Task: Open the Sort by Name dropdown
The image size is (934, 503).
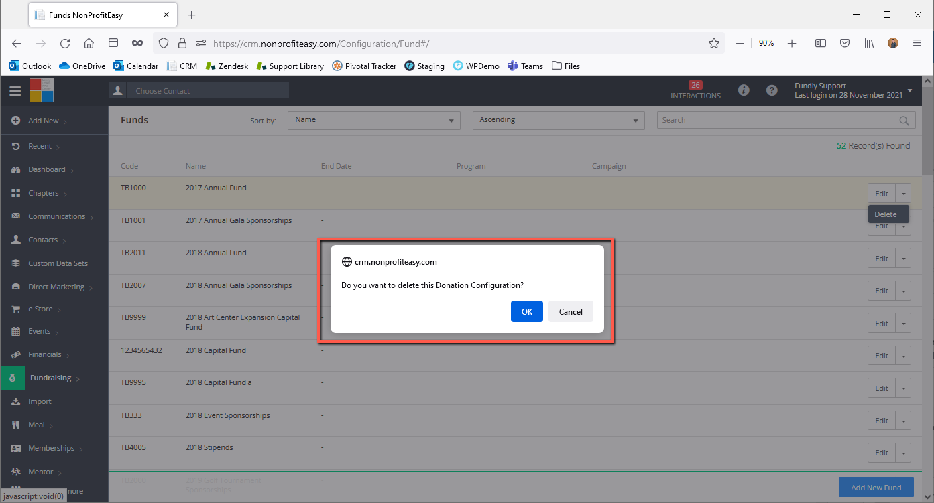Action: (374, 120)
